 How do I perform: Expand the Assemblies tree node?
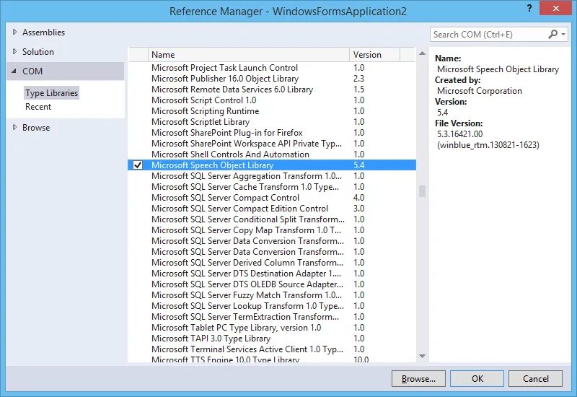[x=14, y=32]
